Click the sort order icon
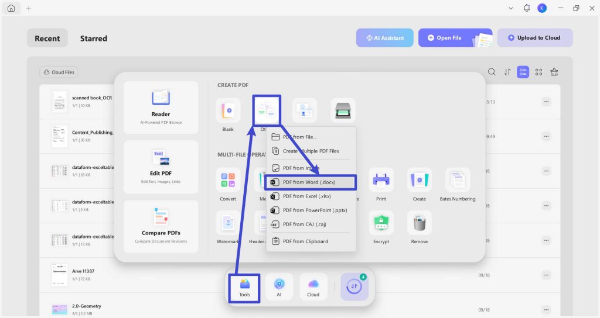This screenshot has width=600, height=318. (x=507, y=72)
